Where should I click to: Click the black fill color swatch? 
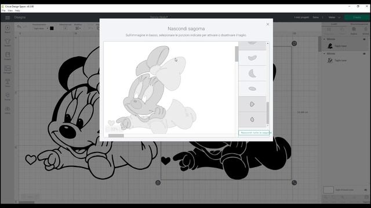click(x=52, y=28)
